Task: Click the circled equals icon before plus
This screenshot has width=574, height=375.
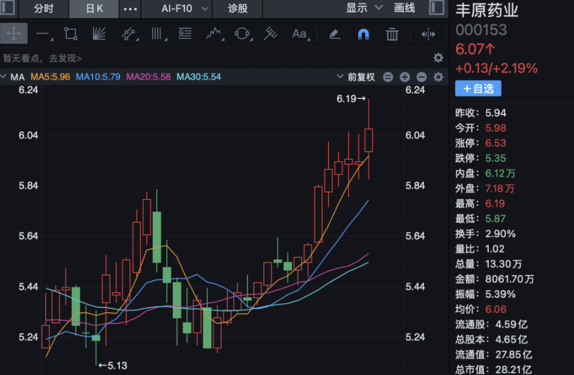Action: [388, 77]
